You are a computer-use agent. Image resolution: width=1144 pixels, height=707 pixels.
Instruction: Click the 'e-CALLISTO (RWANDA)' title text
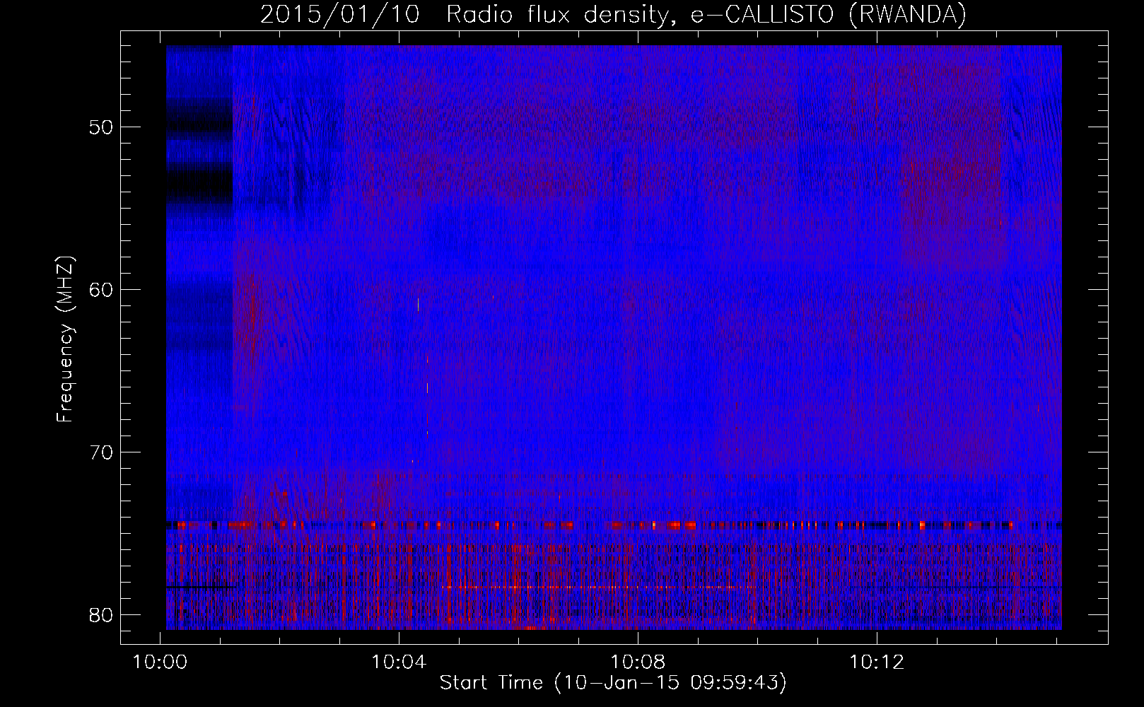tap(828, 15)
